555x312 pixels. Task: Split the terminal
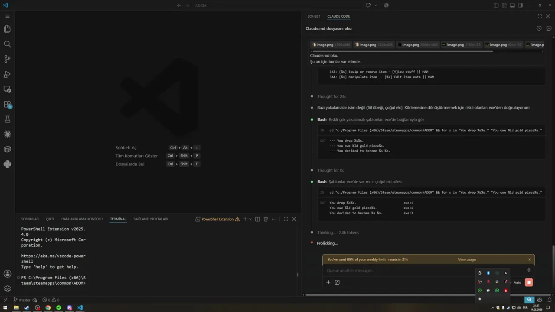coord(258,219)
